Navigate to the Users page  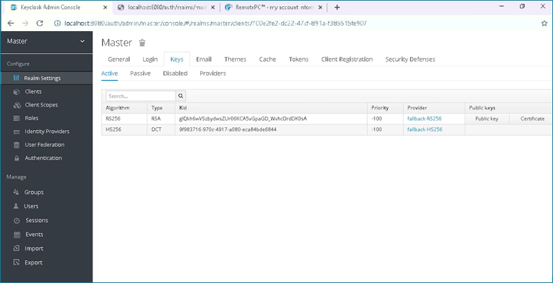31,206
